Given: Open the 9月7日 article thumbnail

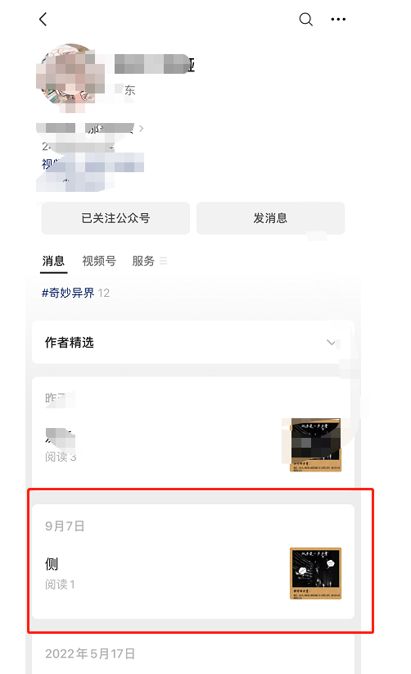Looking at the screenshot, I should point(316,573).
